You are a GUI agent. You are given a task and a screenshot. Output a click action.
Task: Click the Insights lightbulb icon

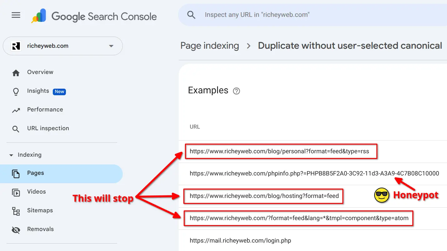(16, 91)
